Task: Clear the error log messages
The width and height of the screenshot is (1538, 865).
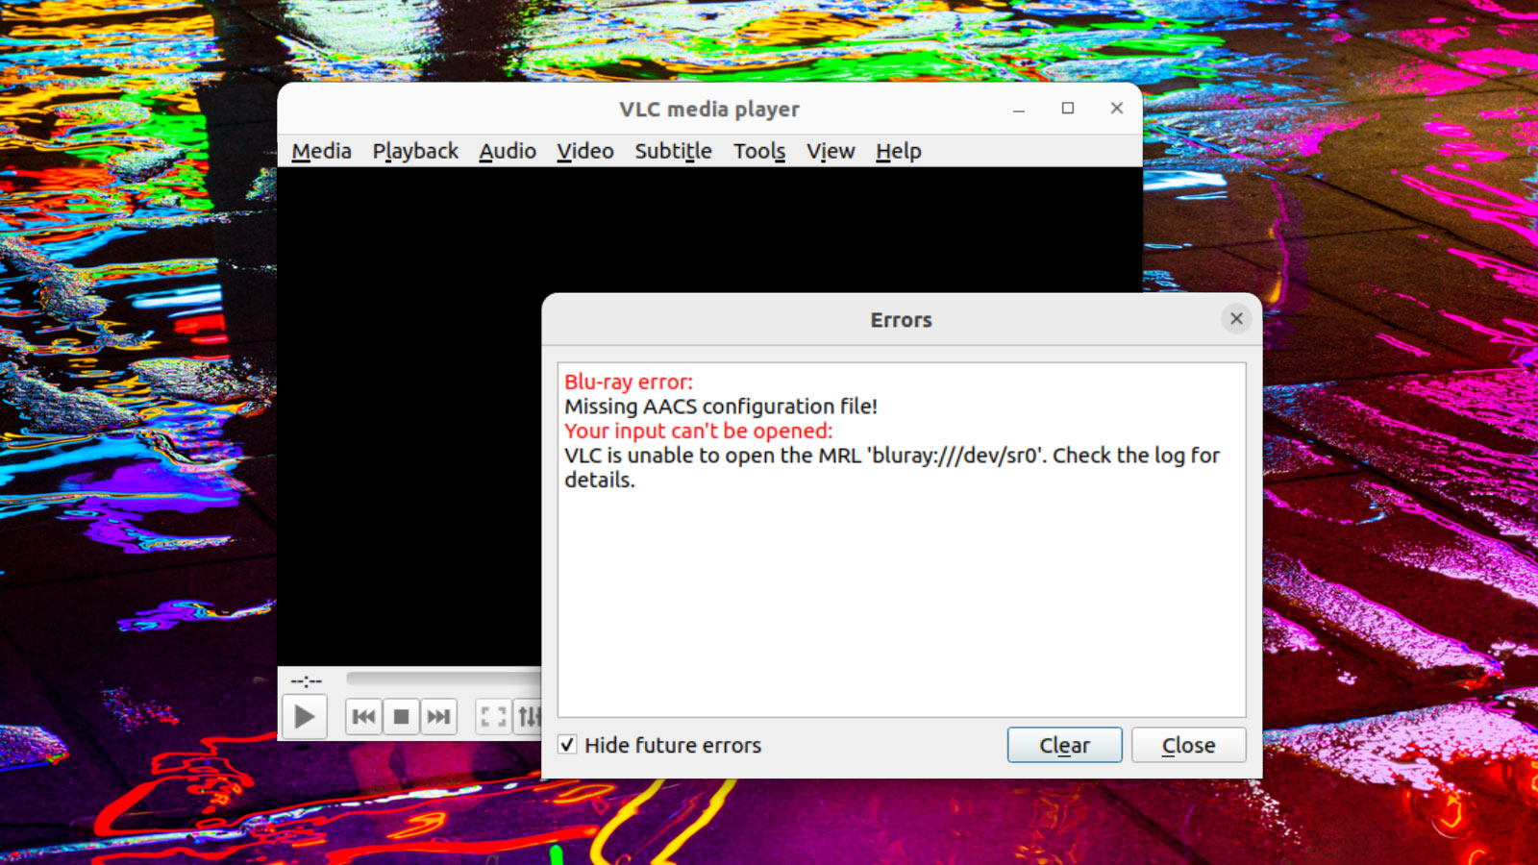Action: 1064,745
